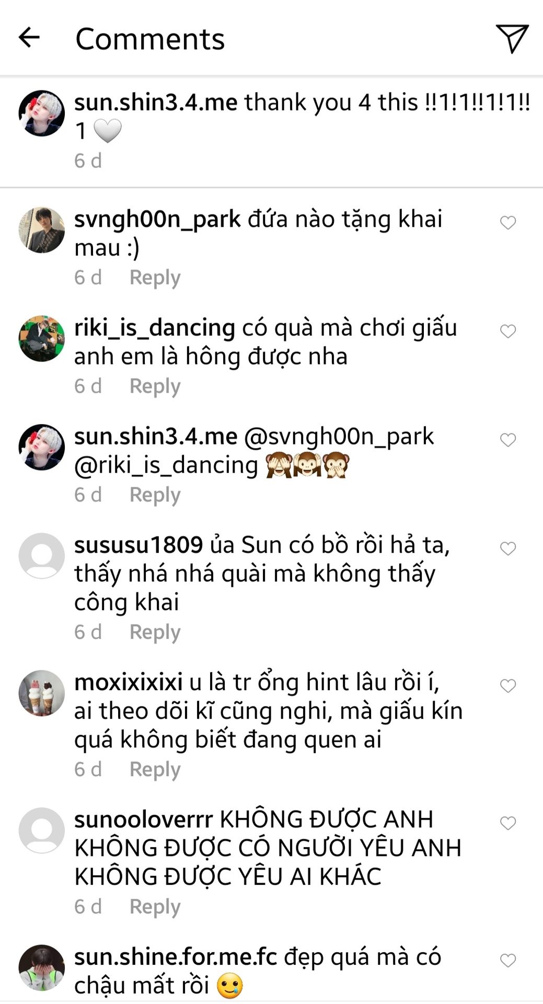
Task: Like sususu1809's comment heart icon
Action: point(508,549)
